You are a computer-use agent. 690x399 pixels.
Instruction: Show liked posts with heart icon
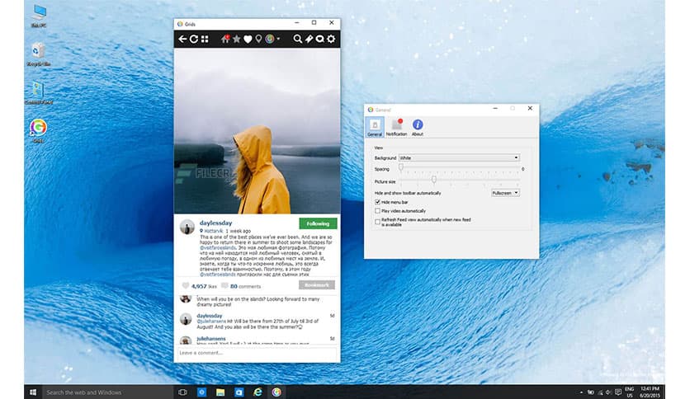click(247, 39)
